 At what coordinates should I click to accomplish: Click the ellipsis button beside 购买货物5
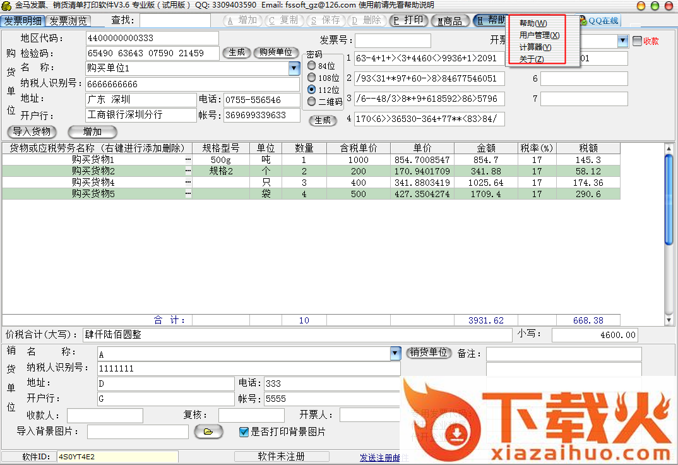coord(187,194)
